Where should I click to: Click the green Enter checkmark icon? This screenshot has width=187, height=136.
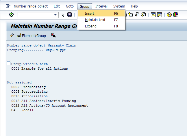[12, 15]
